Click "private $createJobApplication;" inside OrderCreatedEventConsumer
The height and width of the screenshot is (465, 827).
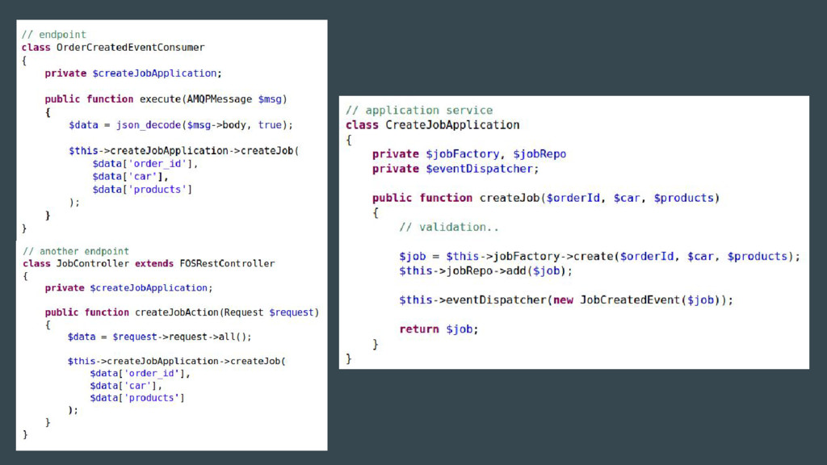pyautogui.click(x=133, y=73)
